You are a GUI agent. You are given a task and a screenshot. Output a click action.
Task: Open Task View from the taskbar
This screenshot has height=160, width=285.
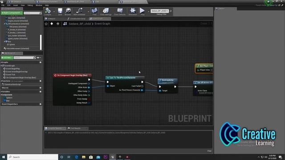pyautogui.click(x=69, y=157)
